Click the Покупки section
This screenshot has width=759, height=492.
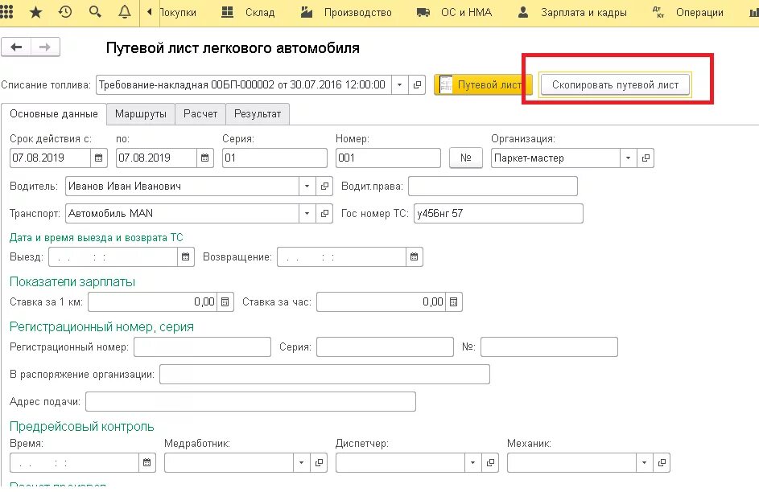tap(178, 13)
